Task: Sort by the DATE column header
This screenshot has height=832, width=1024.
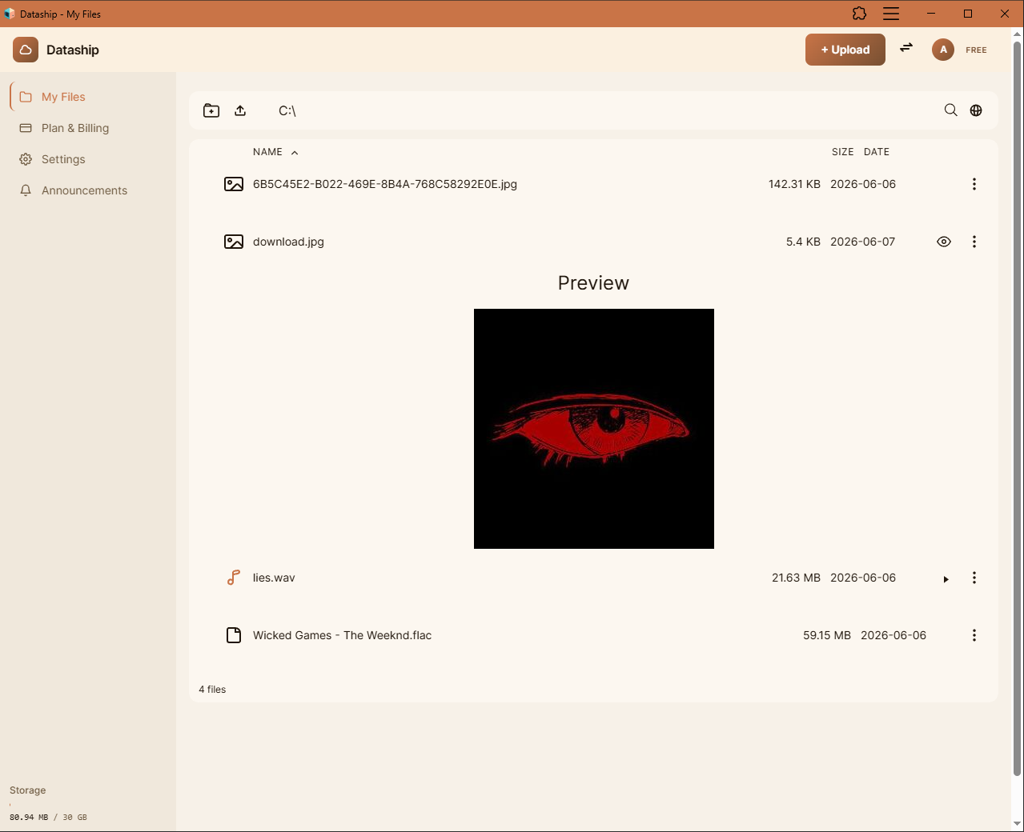Action: point(877,152)
